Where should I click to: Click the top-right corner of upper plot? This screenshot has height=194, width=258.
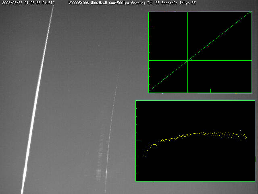point(252,12)
